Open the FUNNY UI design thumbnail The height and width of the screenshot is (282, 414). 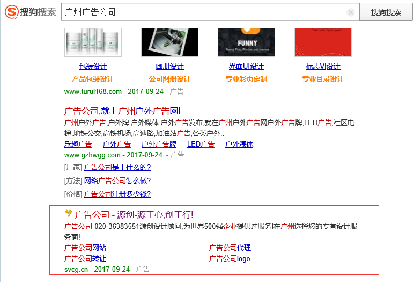(246, 42)
